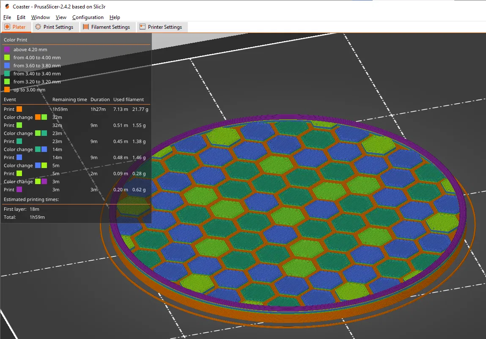Open the Configuration menu
This screenshot has height=339, width=486.
coord(88,17)
